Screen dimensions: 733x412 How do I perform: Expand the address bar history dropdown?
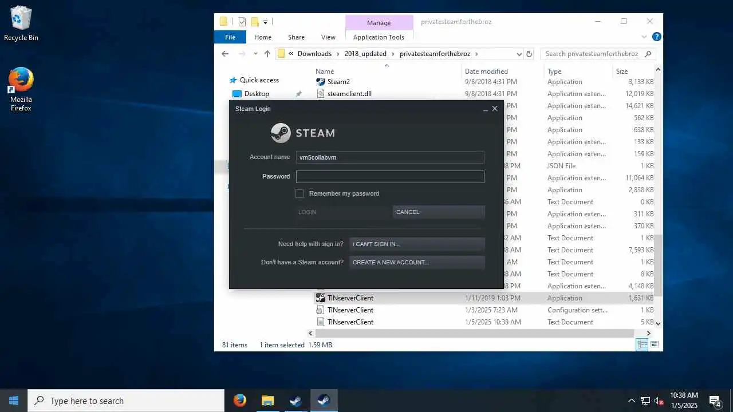[519, 54]
